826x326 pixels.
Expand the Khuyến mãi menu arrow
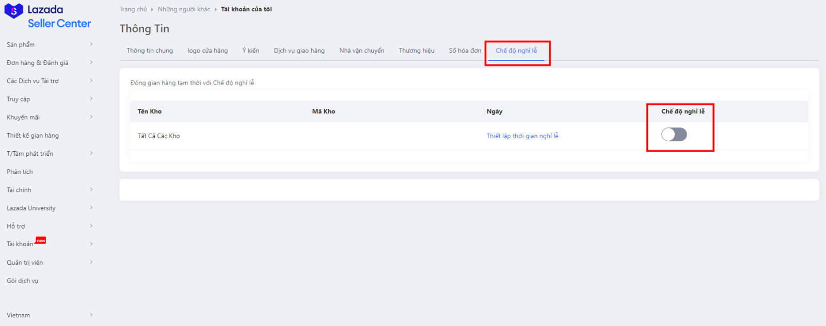pos(91,117)
